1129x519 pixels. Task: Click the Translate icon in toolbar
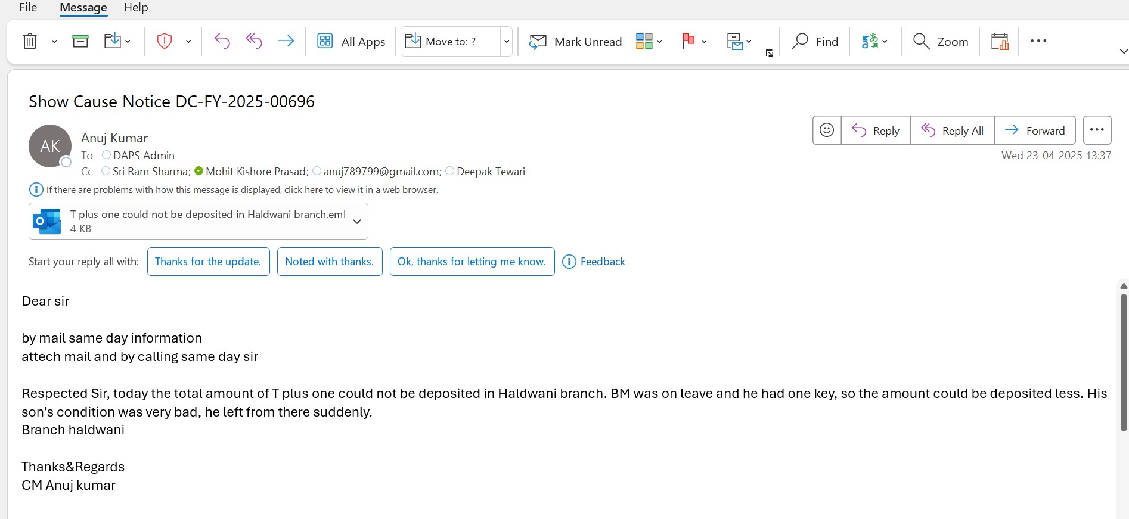click(x=870, y=41)
